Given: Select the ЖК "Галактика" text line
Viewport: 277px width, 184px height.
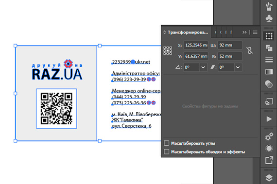Looking at the screenshot, I should 127,120.
